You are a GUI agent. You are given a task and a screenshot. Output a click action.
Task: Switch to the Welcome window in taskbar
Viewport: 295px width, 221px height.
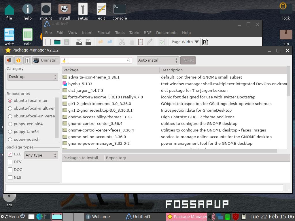coord(98,217)
